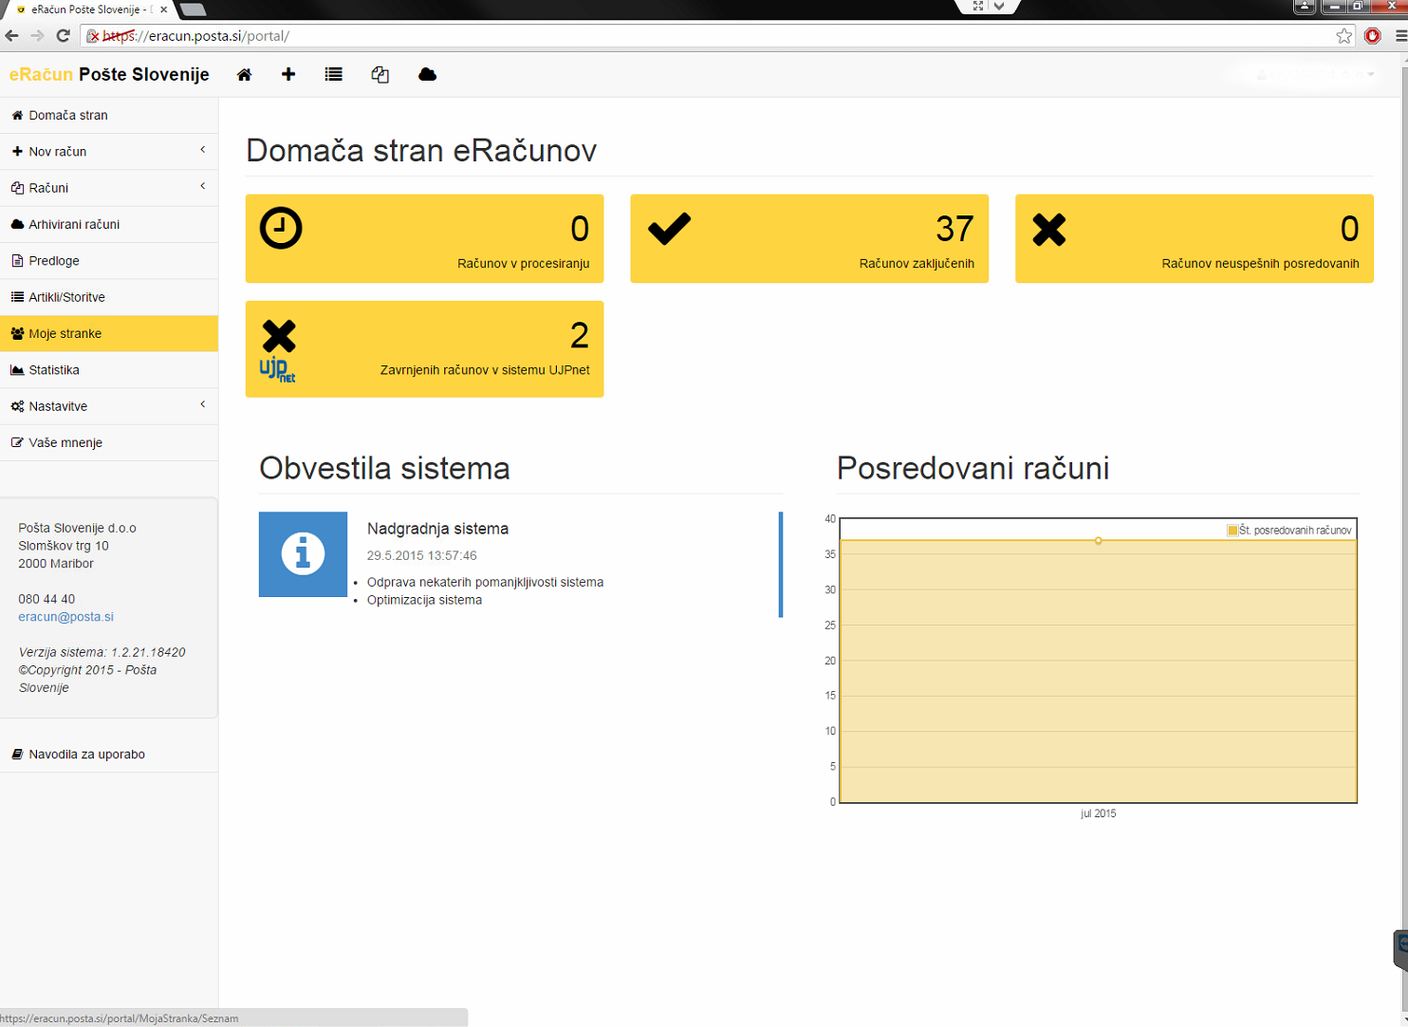Open Zavrnjenih računov v sistemu UJPnet card

pos(424,348)
